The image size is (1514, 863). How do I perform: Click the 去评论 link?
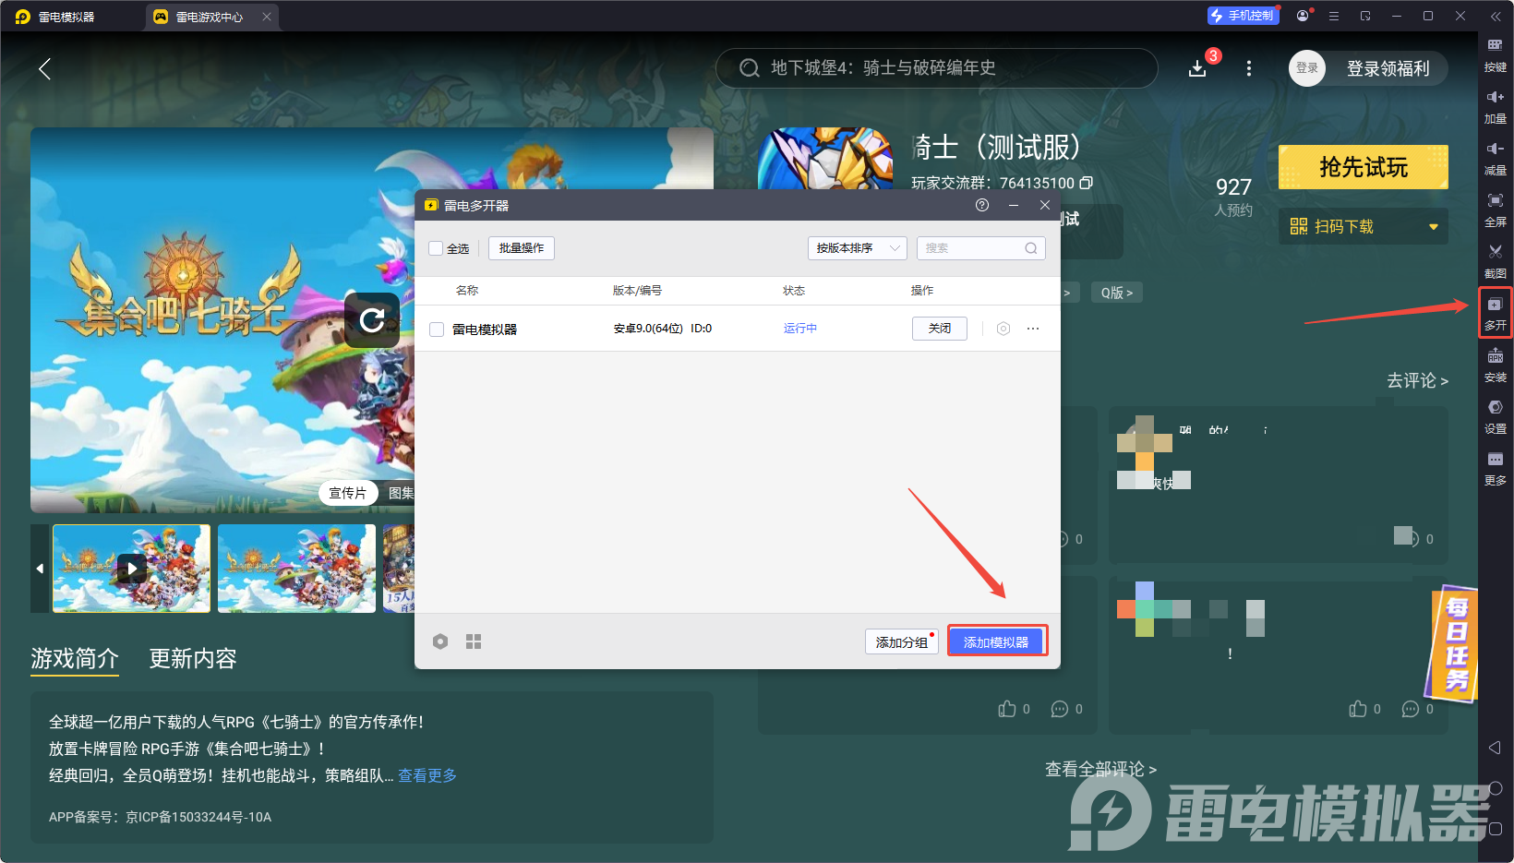coord(1417,380)
